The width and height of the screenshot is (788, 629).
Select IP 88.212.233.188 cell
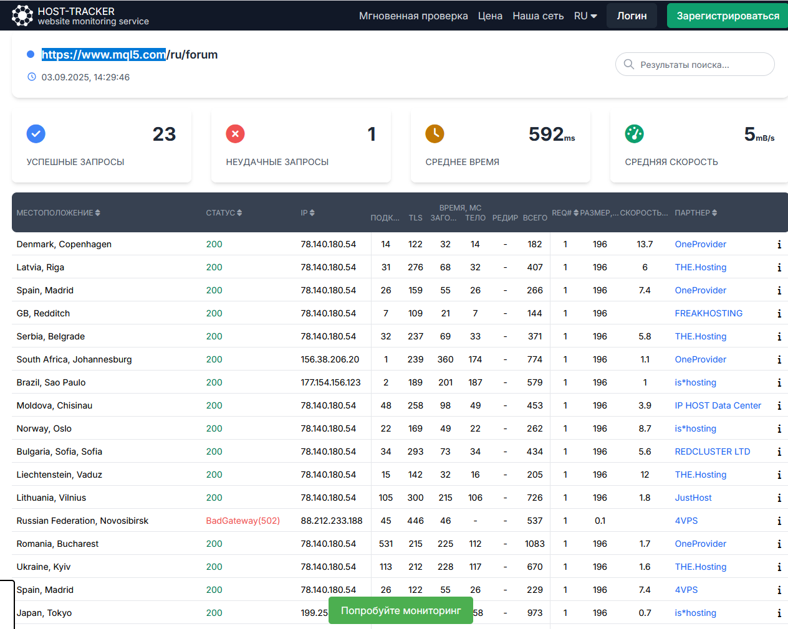click(331, 521)
